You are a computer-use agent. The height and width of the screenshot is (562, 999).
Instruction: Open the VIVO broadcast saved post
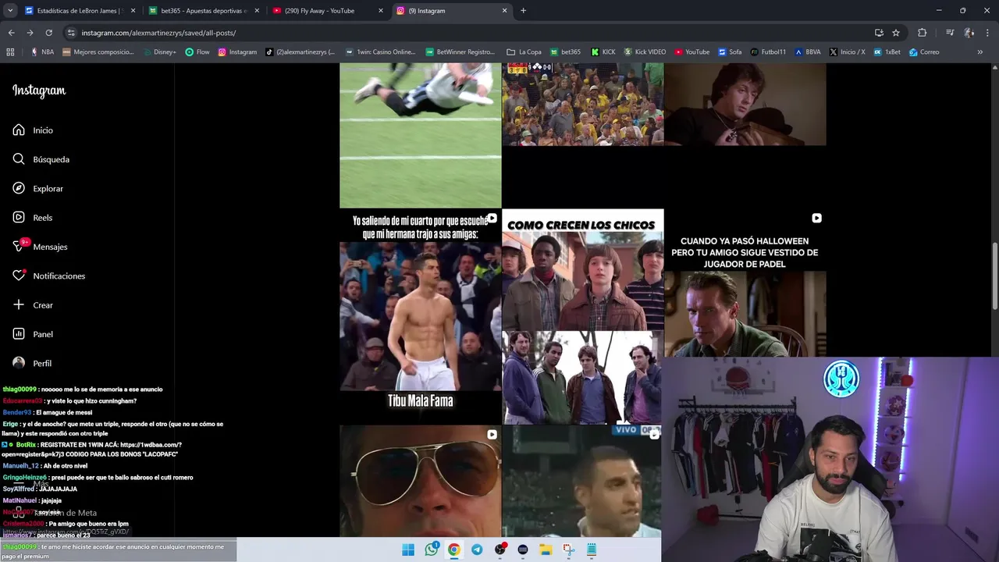(x=582, y=481)
